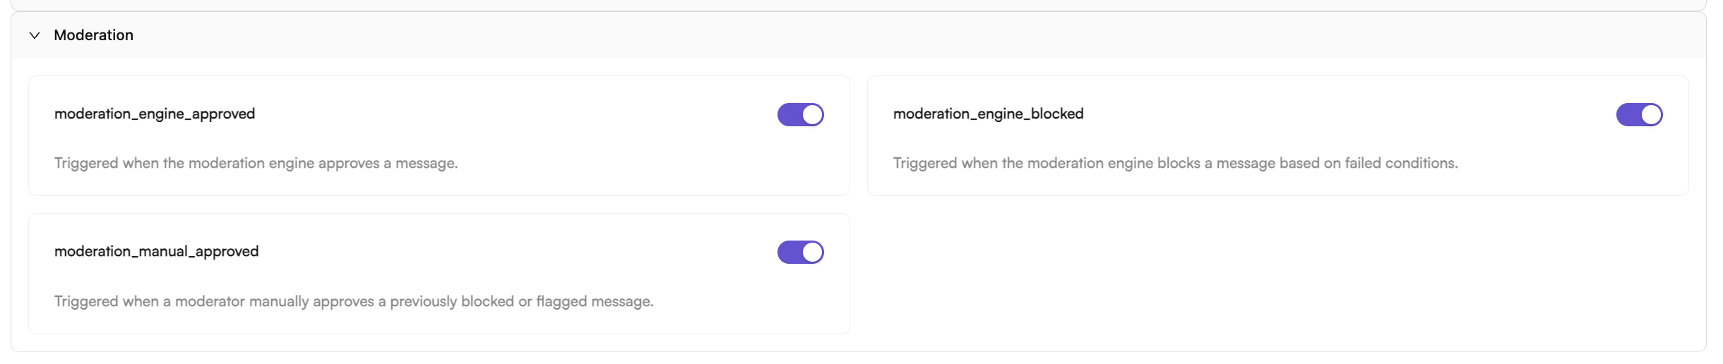Click 'previously blocked or flagged message' text
The image size is (1723, 364).
522,301
